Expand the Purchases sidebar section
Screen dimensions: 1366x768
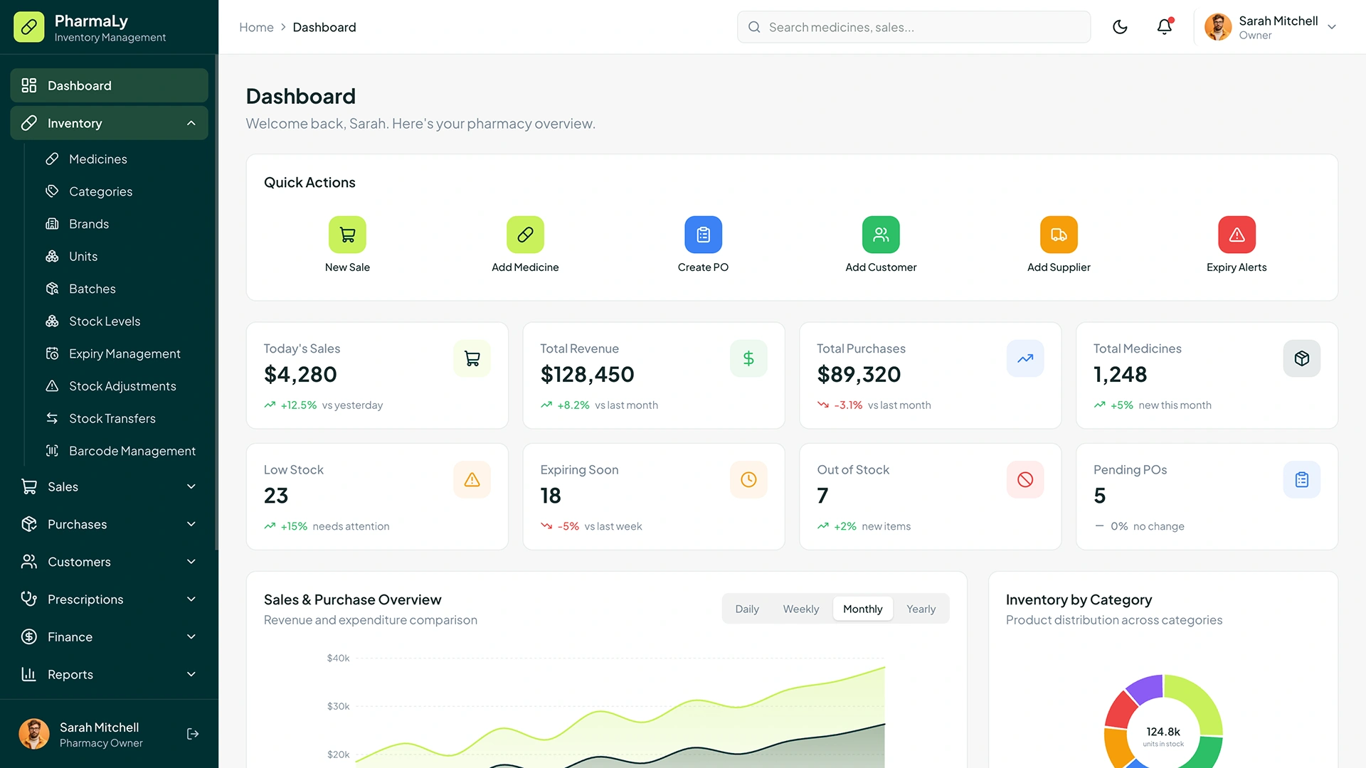(109, 524)
